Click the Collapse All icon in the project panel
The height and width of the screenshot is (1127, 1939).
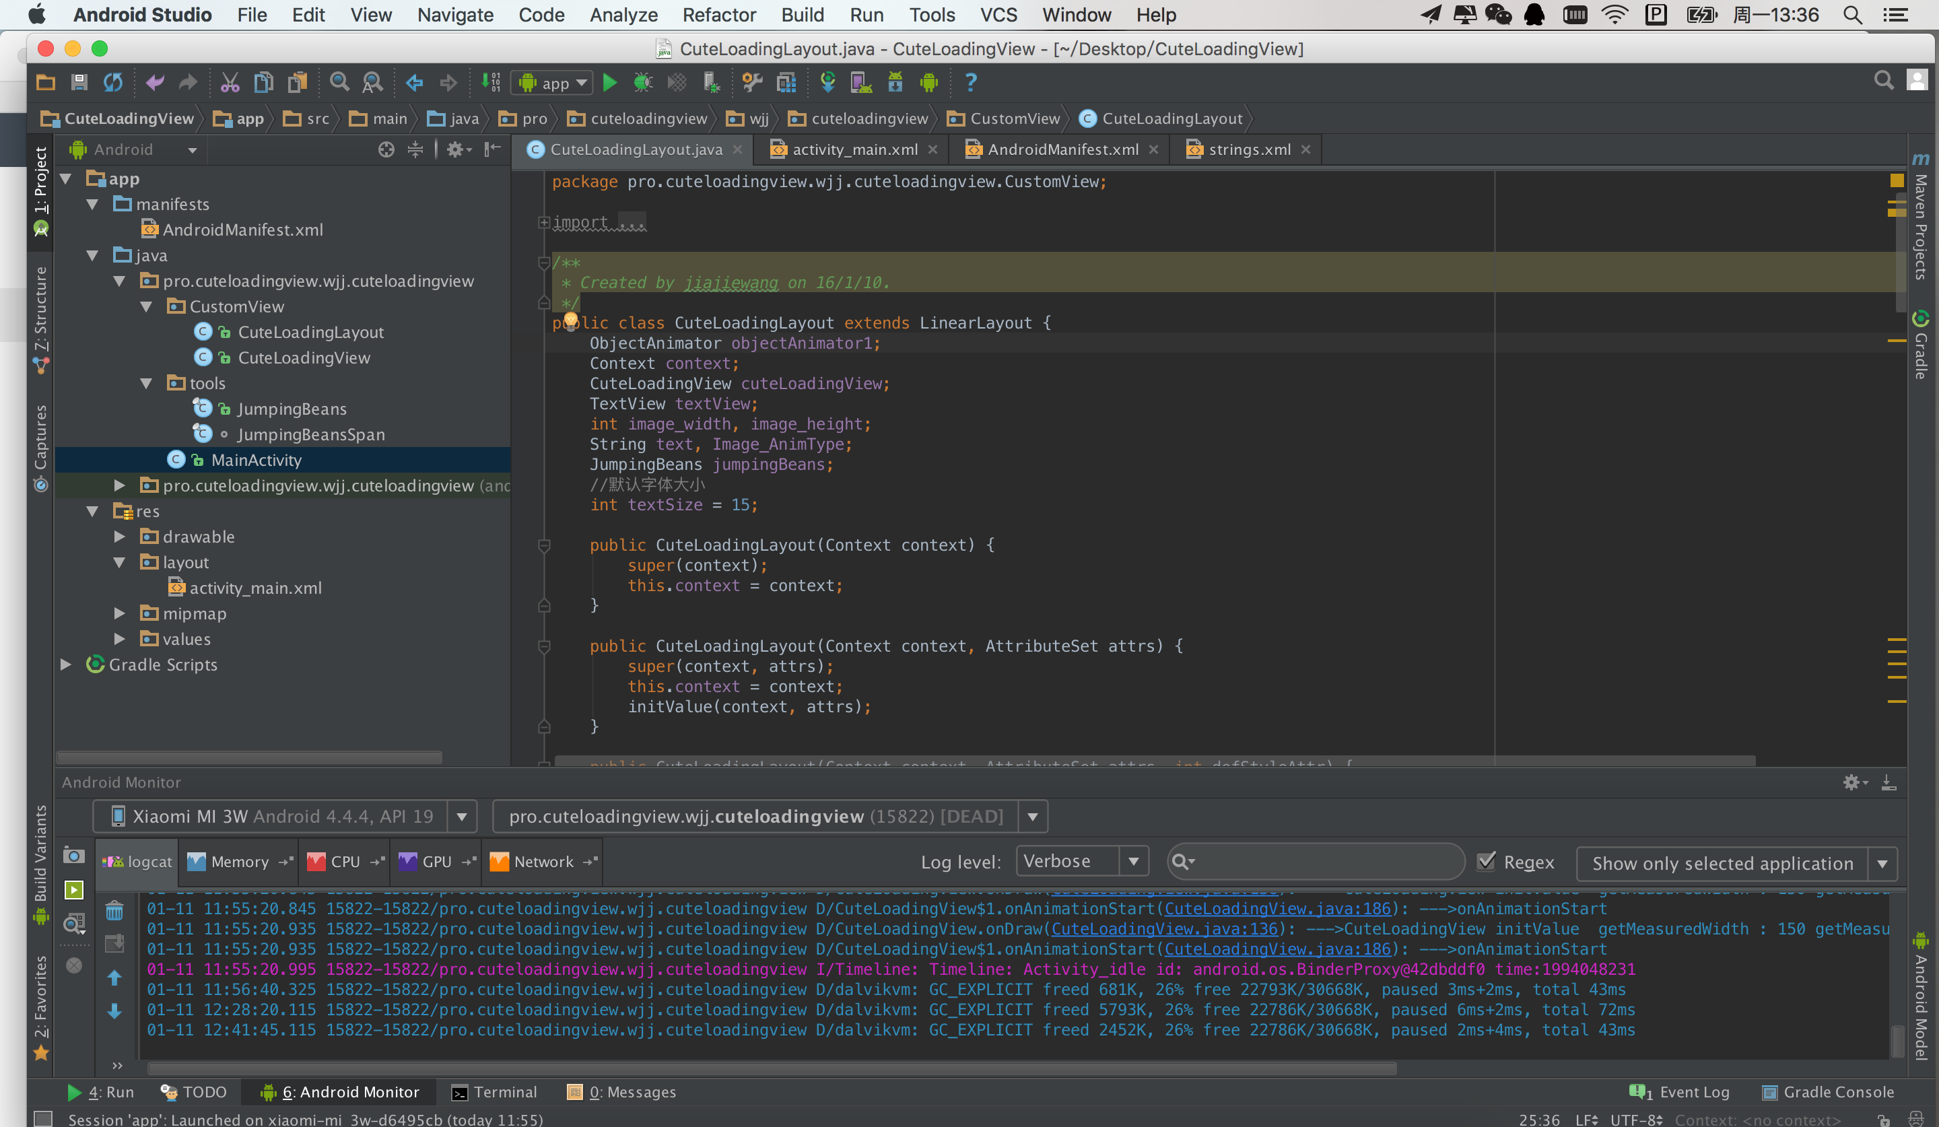415,149
